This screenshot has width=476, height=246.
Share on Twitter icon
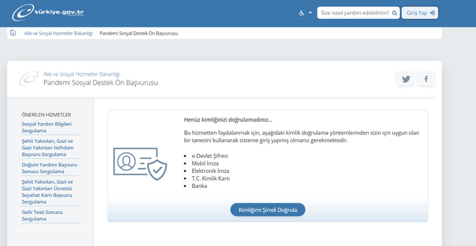coord(405,79)
